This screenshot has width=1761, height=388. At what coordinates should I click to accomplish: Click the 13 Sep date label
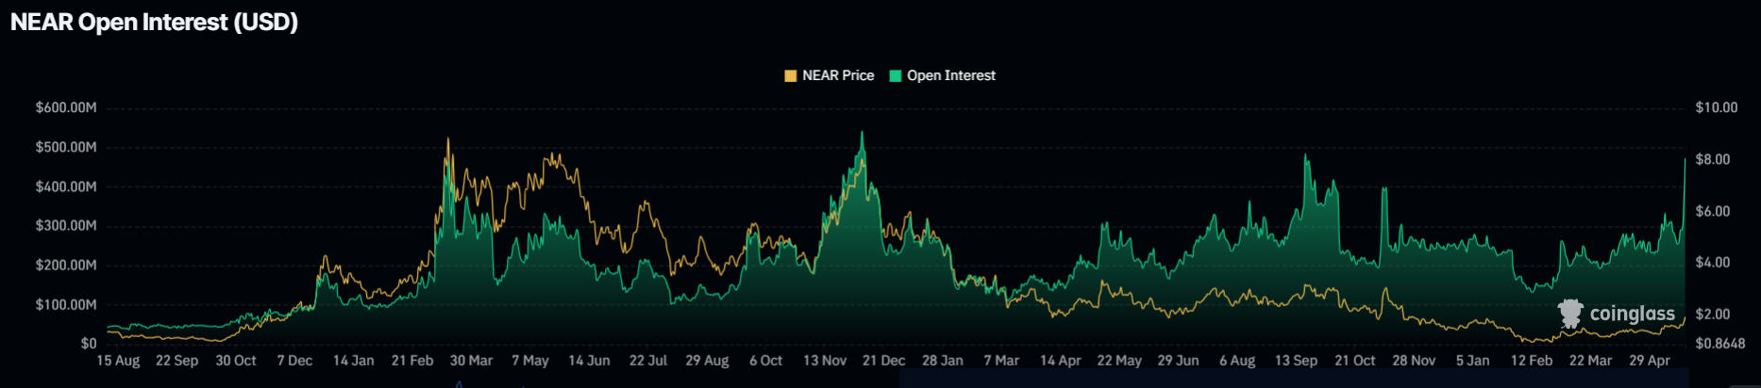point(1296,361)
